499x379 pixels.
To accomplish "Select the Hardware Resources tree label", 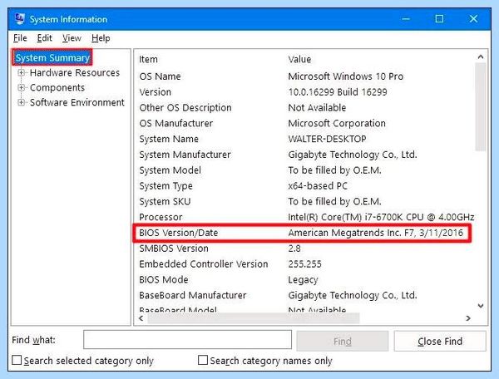I will pyautogui.click(x=75, y=73).
